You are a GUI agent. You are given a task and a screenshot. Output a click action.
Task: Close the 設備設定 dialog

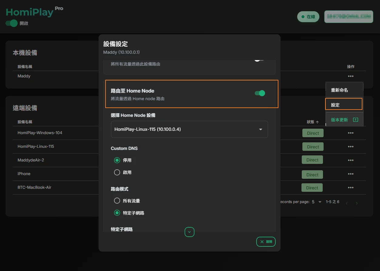click(266, 242)
